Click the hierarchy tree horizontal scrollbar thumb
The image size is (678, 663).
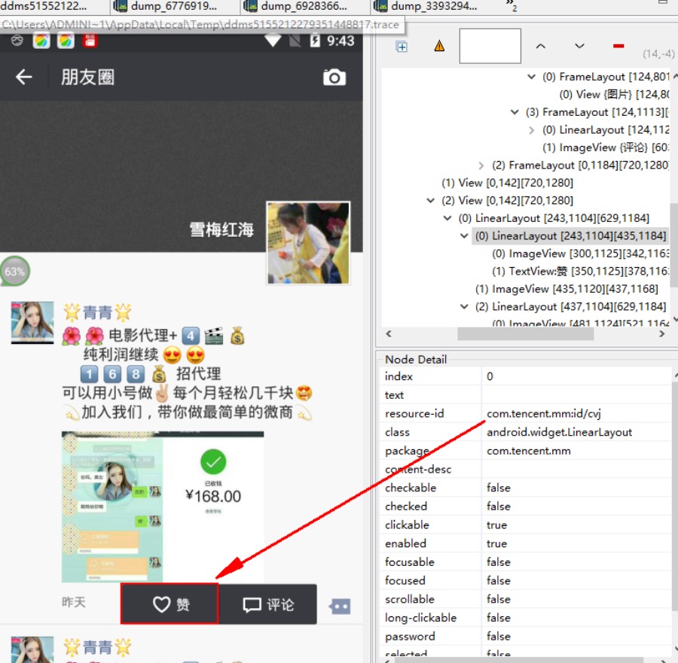(525, 333)
